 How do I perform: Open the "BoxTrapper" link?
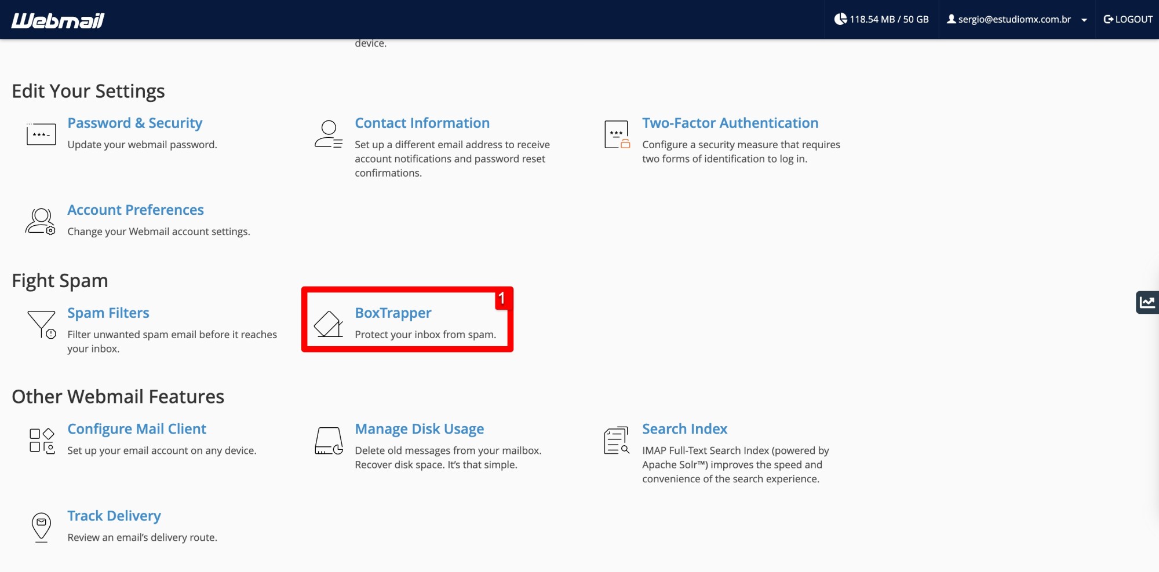[x=393, y=313]
